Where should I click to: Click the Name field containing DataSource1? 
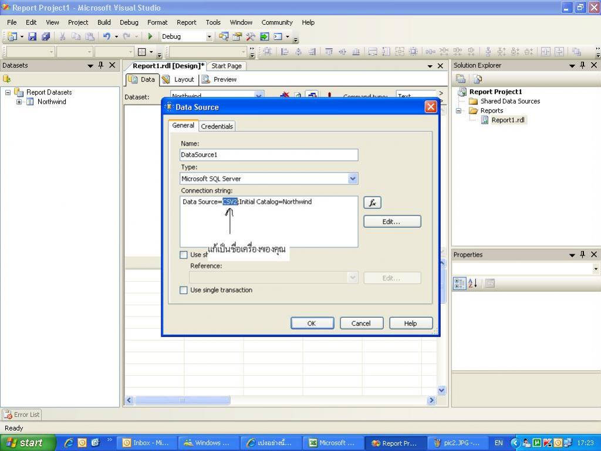pos(269,155)
